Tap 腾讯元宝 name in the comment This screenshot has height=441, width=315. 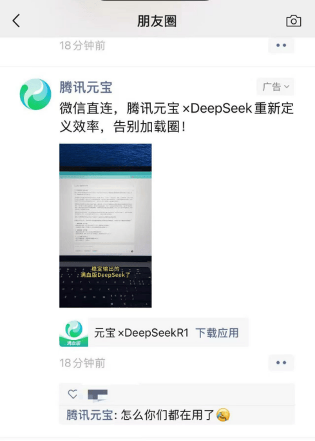pos(90,415)
